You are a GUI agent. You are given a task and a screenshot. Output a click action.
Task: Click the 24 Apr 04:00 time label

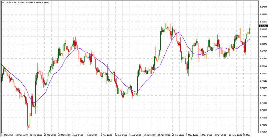pyautogui.click(x=164, y=135)
